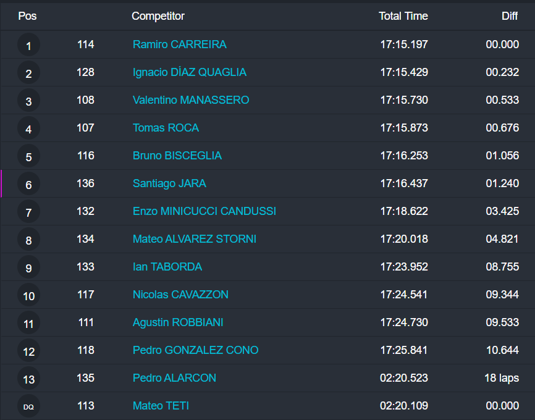Screen dimensions: 535x420
Task: Click the position 10 circle badge
Action: point(28,295)
